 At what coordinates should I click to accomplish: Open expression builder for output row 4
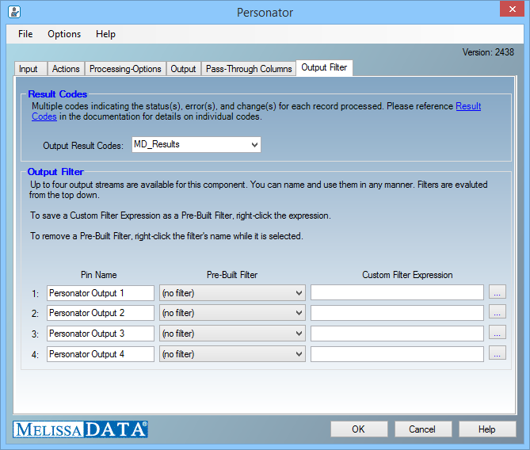coord(497,354)
